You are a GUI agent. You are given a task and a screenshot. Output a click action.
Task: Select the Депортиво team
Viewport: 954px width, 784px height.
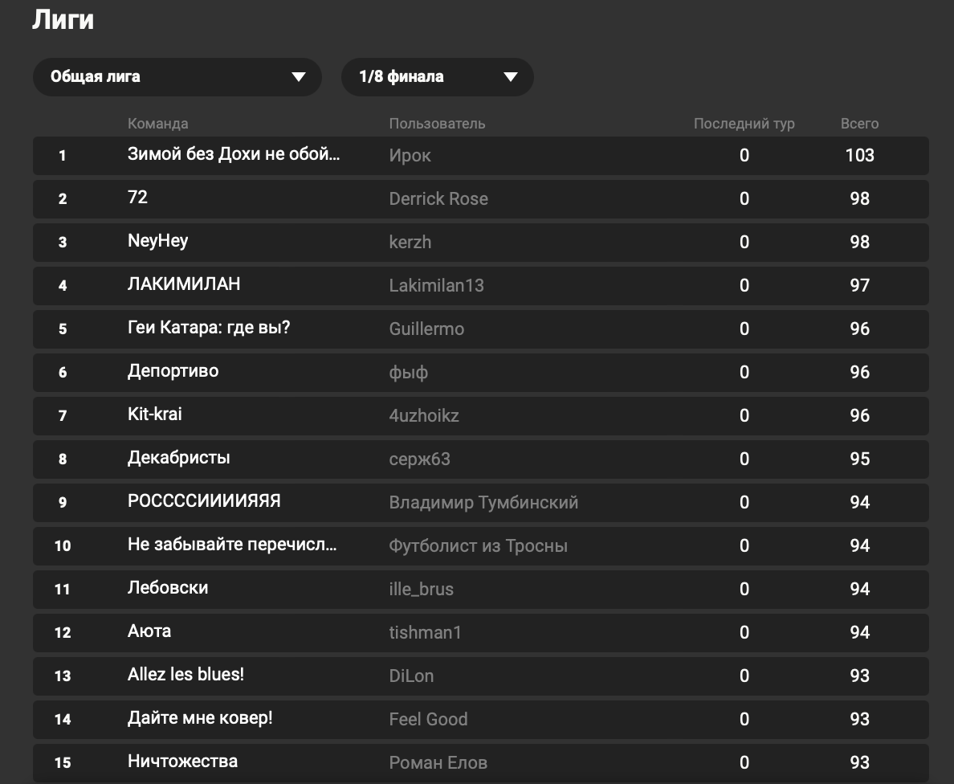click(173, 371)
